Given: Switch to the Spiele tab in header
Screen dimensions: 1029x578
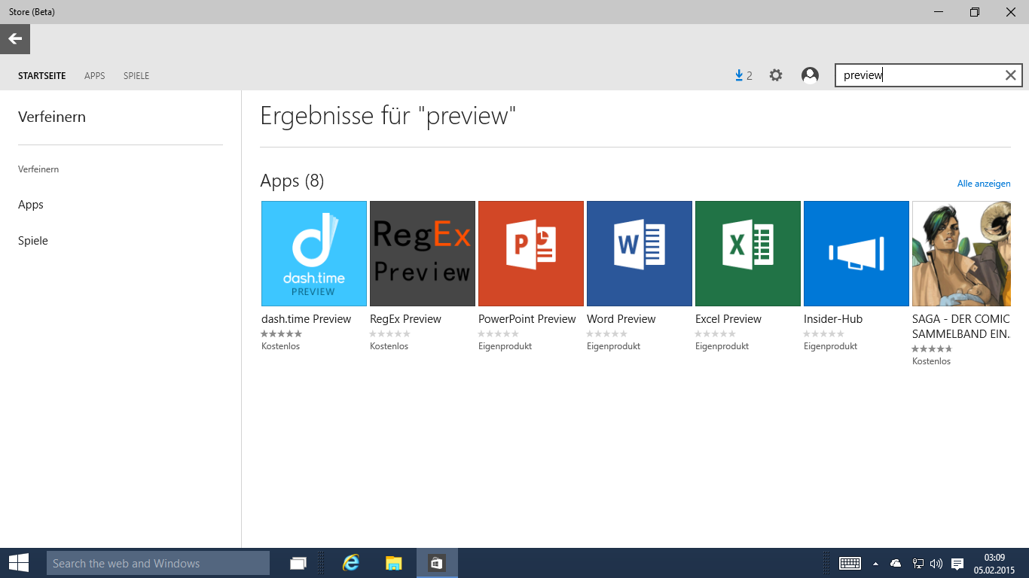Looking at the screenshot, I should pos(136,76).
